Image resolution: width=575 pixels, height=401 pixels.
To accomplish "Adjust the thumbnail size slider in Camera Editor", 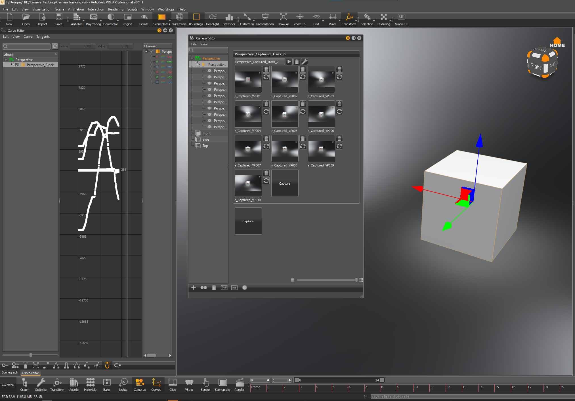I will click(356, 280).
